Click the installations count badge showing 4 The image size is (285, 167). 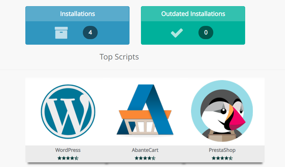click(x=90, y=33)
